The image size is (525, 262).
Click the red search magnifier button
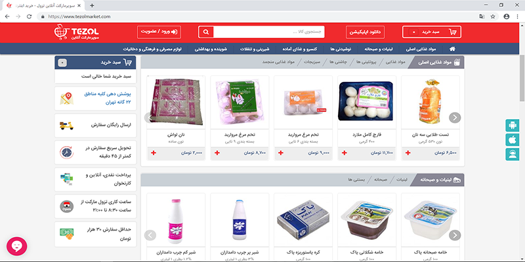[206, 32]
